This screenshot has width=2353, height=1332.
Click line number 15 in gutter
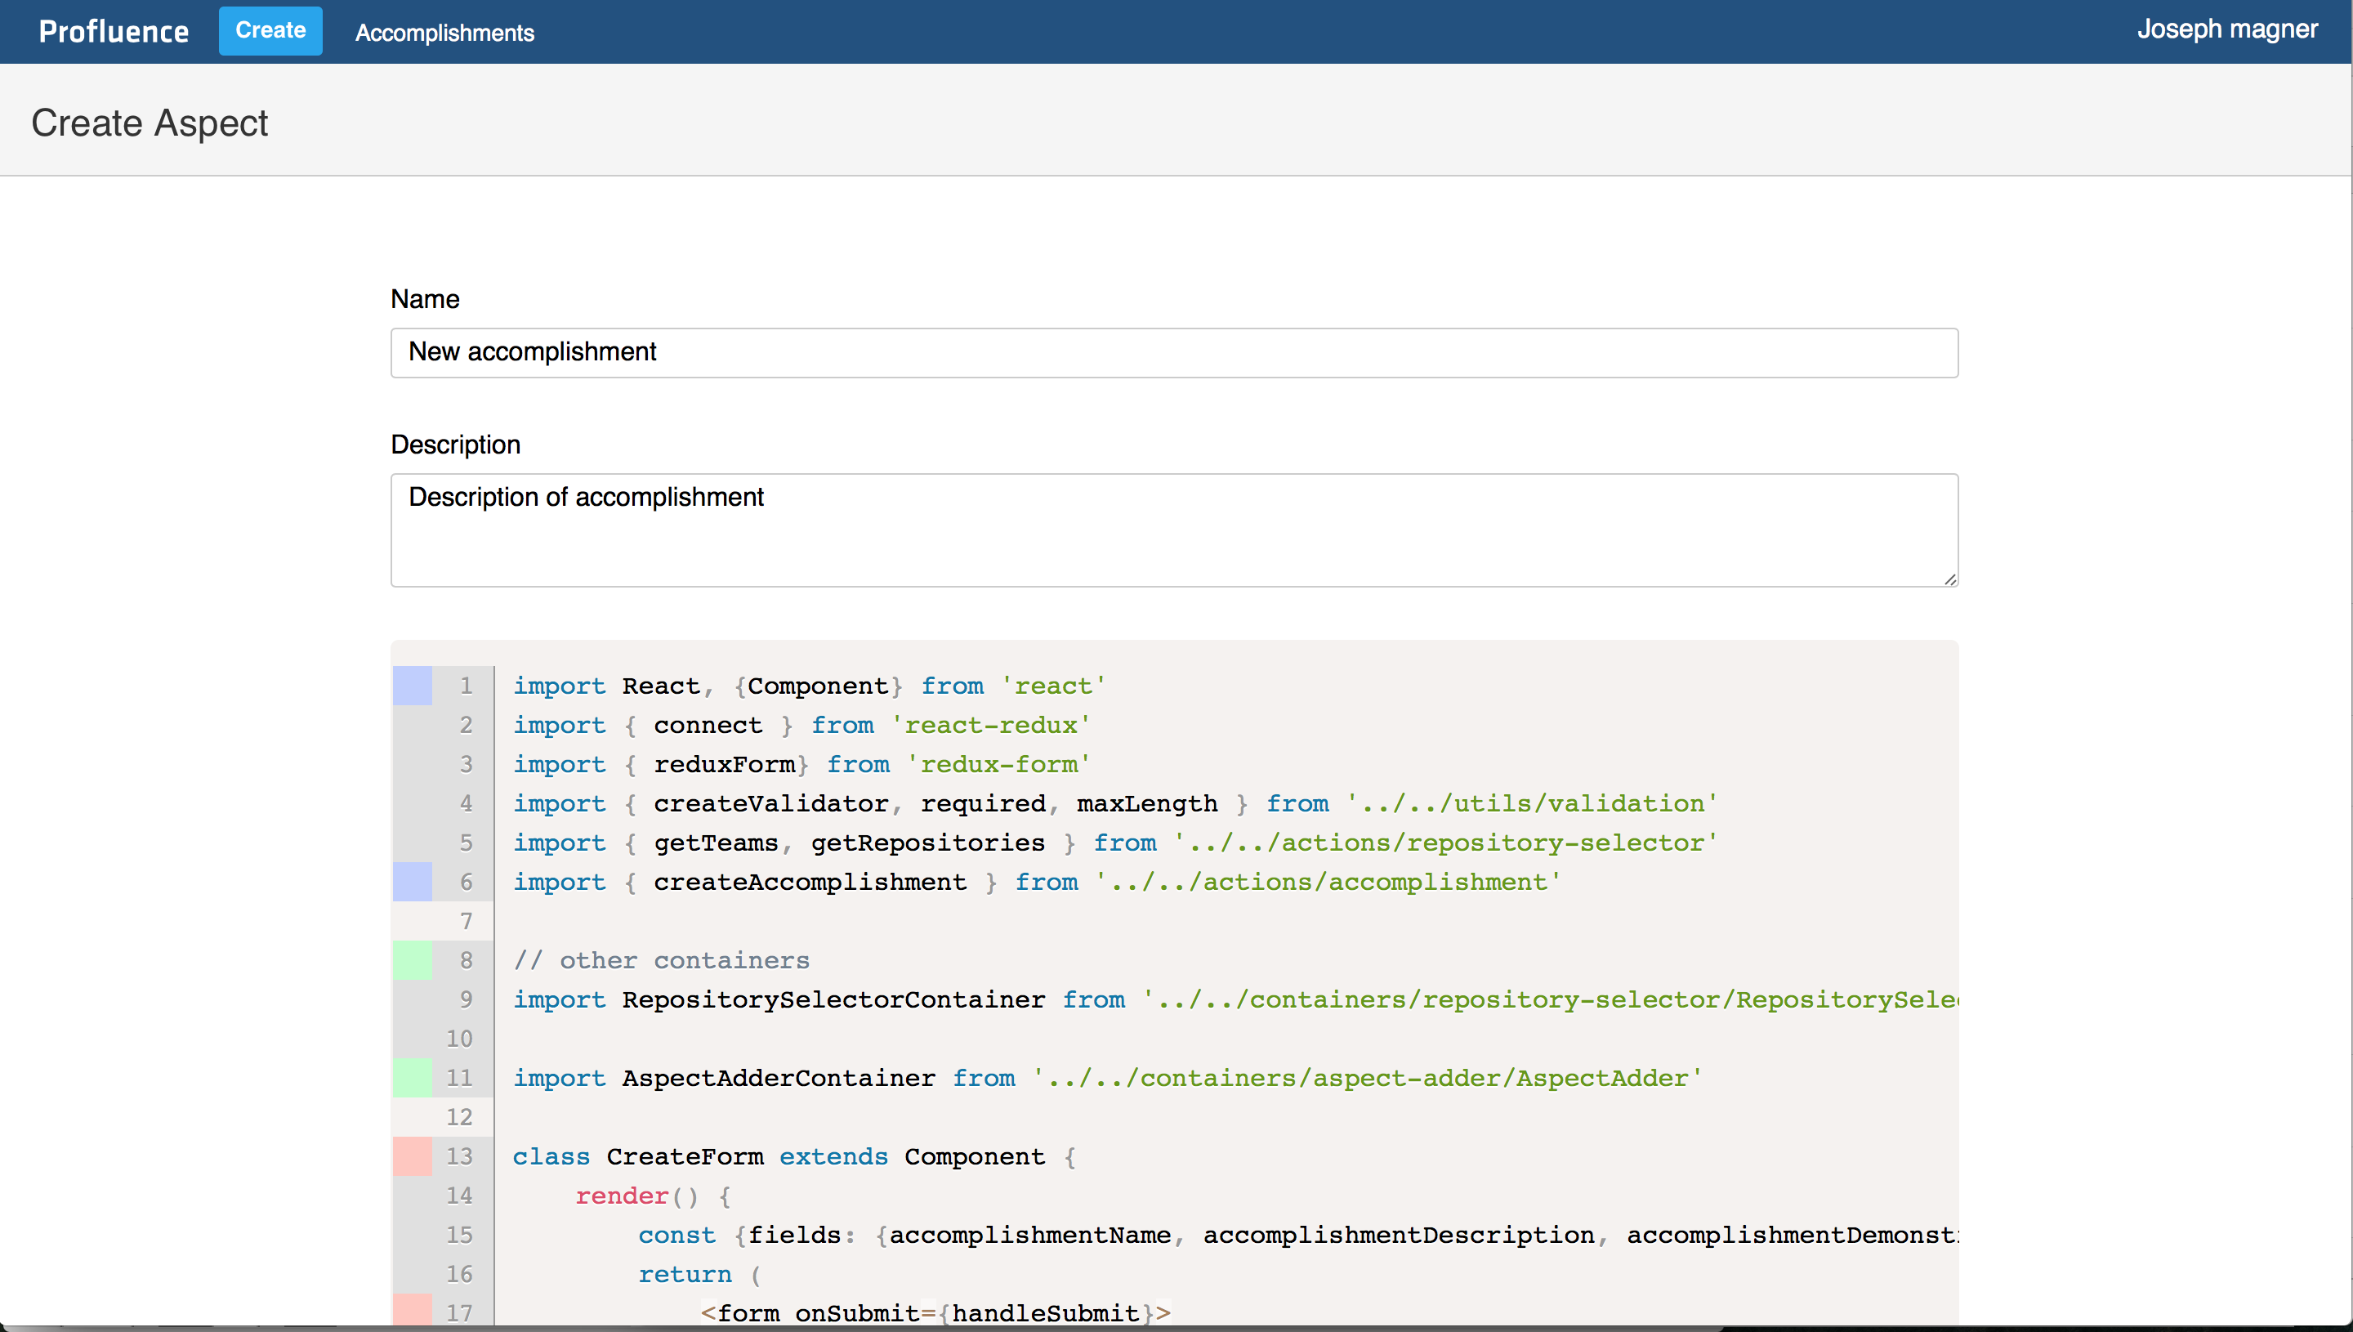pos(459,1235)
